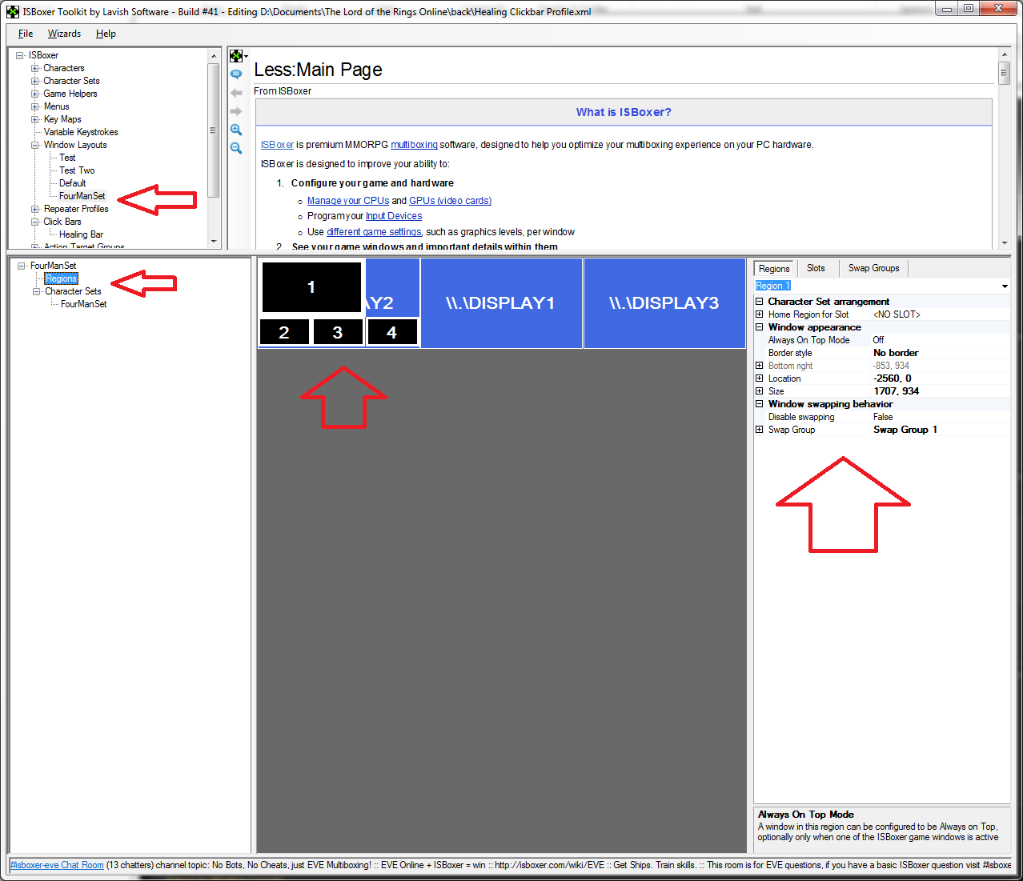Screen dimensions: 1023x881
Task: Open the Help menu
Action: coord(106,34)
